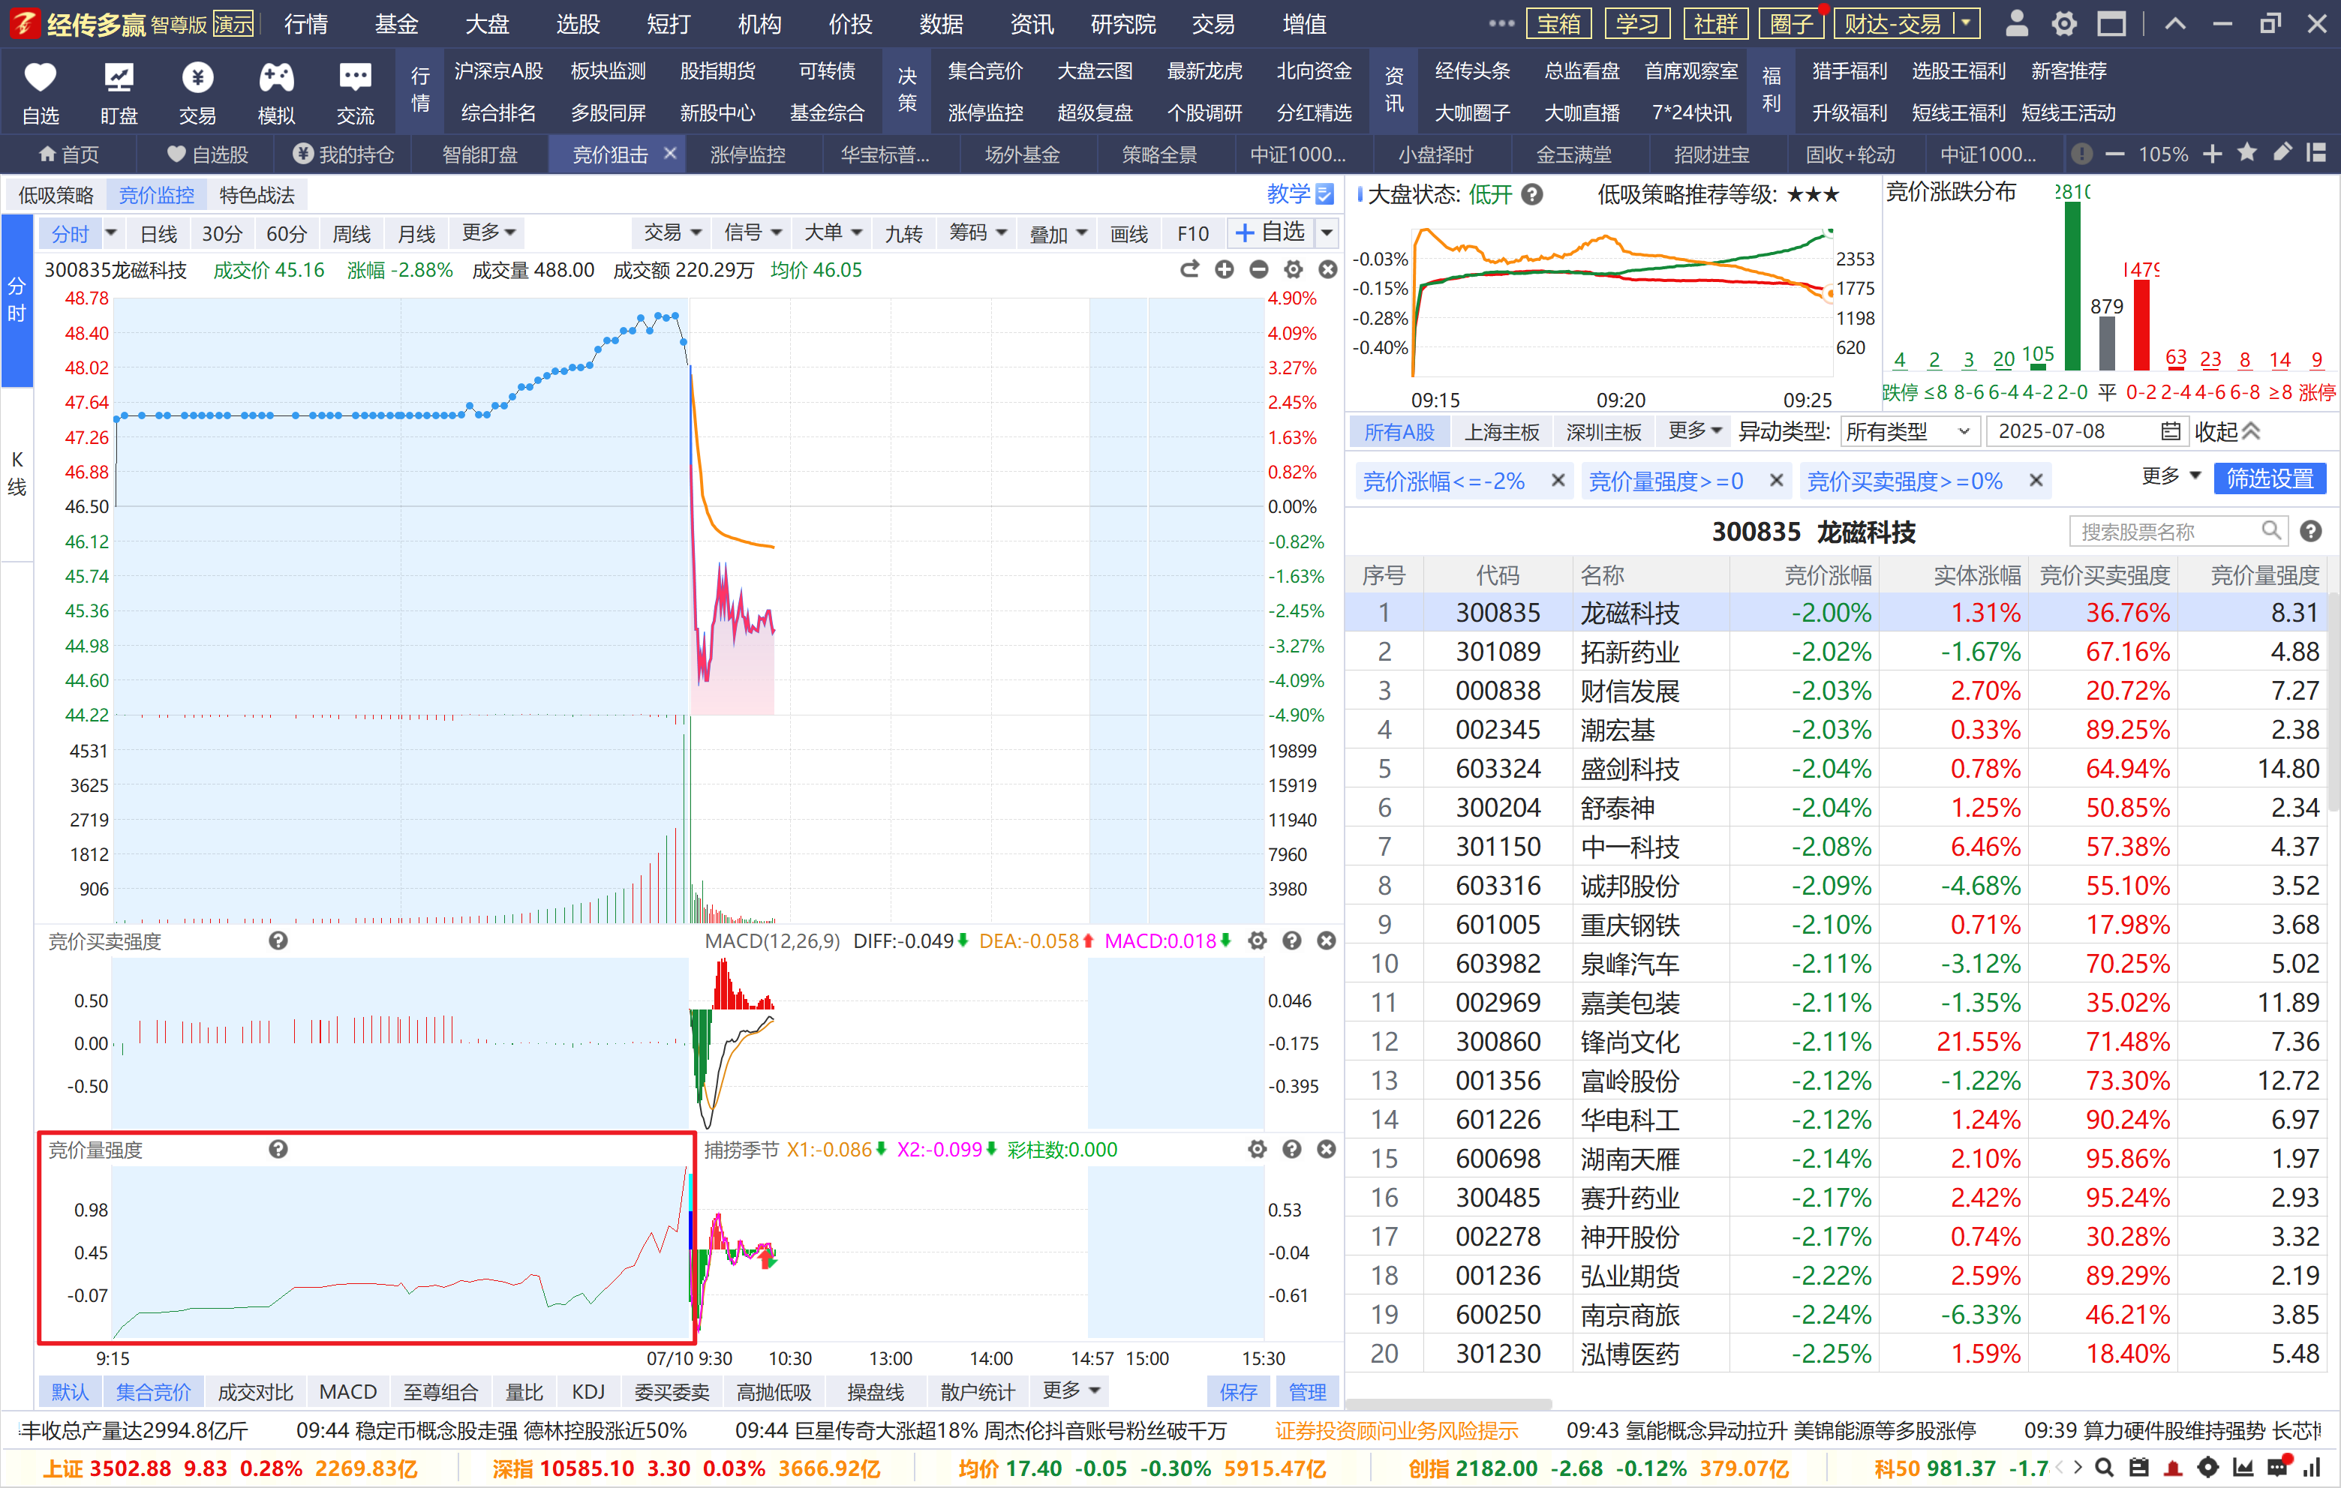Click the 管理 button

point(1308,1392)
